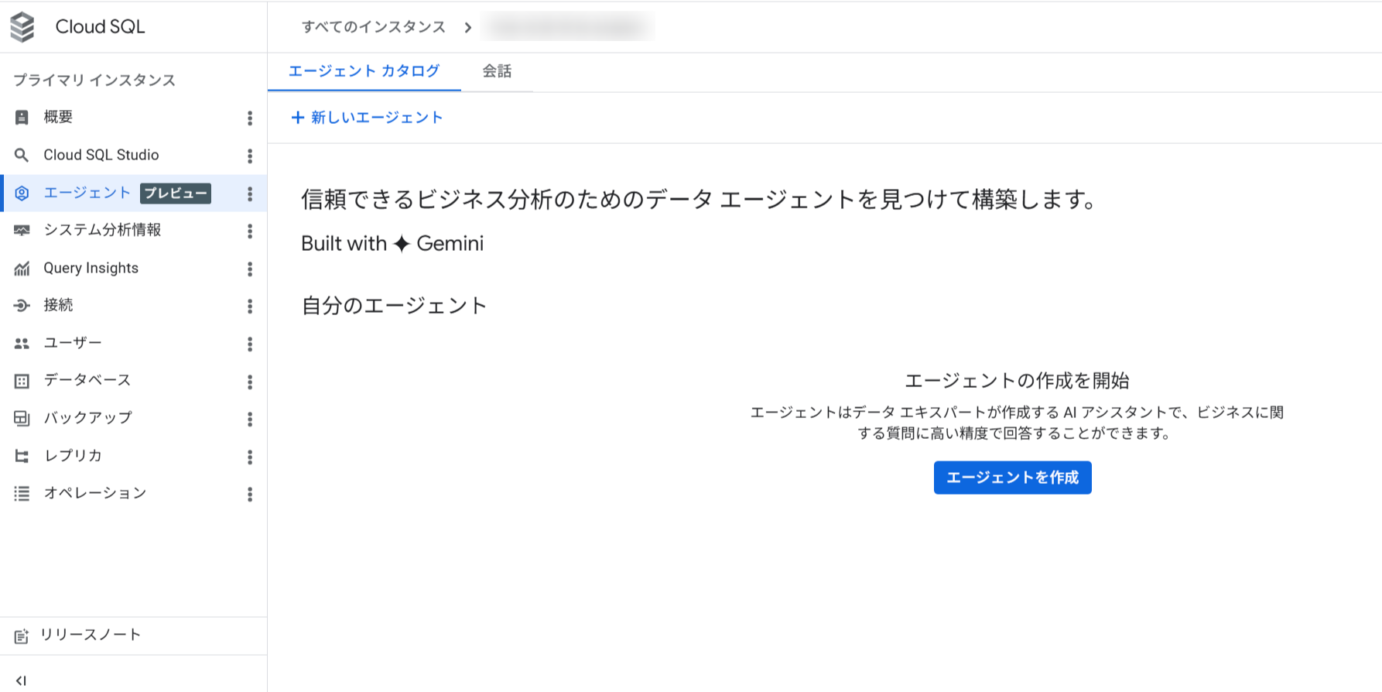1382x692 pixels.
Task: Click the すべてのインスタンス breadcrumb link
Action: coord(374,27)
